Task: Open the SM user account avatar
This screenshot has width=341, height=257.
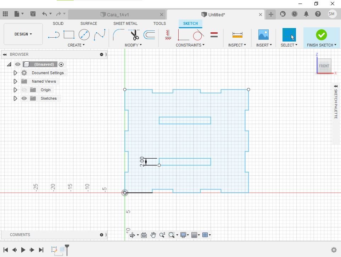Action: [x=332, y=14]
